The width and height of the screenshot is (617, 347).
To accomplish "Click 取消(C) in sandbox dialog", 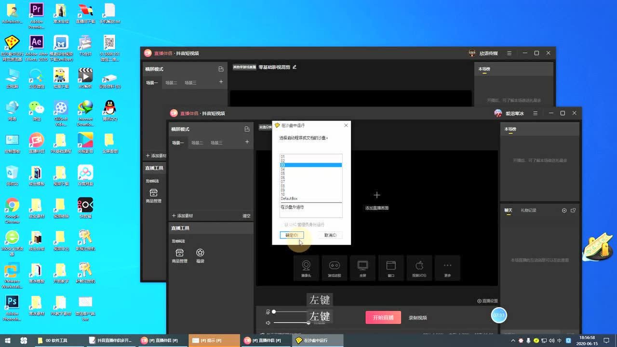I will coord(330,235).
